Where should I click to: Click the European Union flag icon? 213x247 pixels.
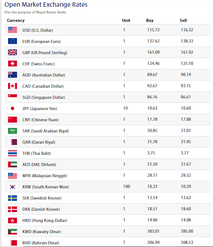coord(13,41)
